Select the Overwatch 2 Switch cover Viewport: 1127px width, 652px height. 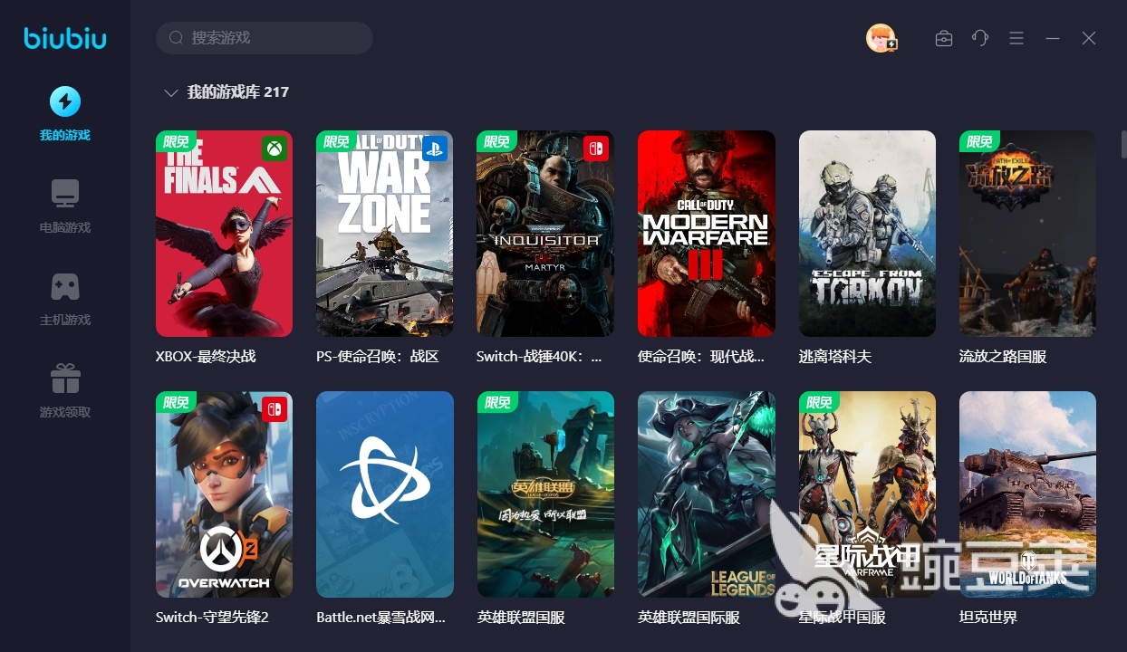[x=224, y=494]
